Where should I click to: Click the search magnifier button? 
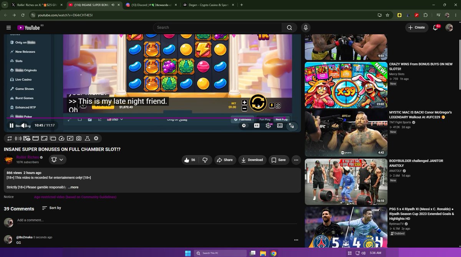click(x=289, y=28)
